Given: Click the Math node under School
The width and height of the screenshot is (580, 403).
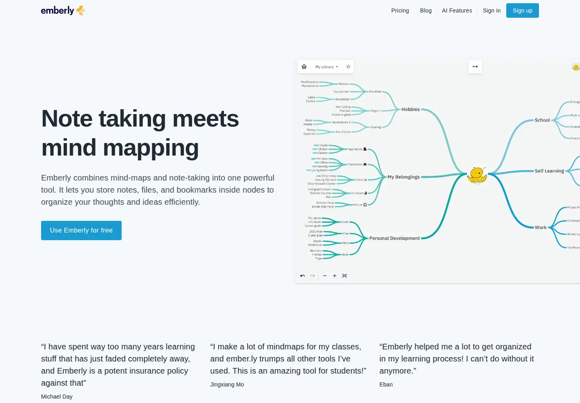Looking at the screenshot, I should coord(574,115).
